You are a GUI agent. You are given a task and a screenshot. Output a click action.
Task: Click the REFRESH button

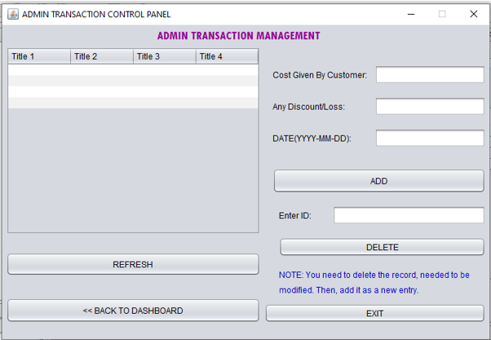[x=133, y=264]
